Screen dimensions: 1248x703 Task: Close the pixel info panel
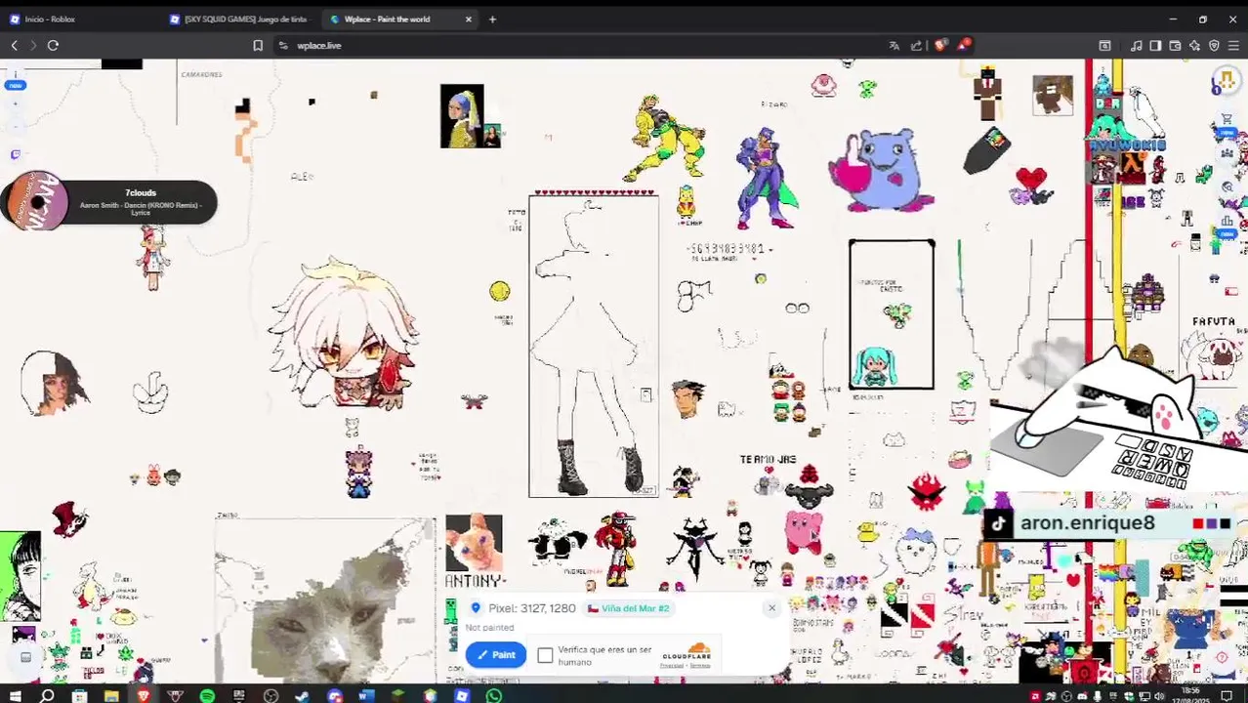tap(771, 608)
